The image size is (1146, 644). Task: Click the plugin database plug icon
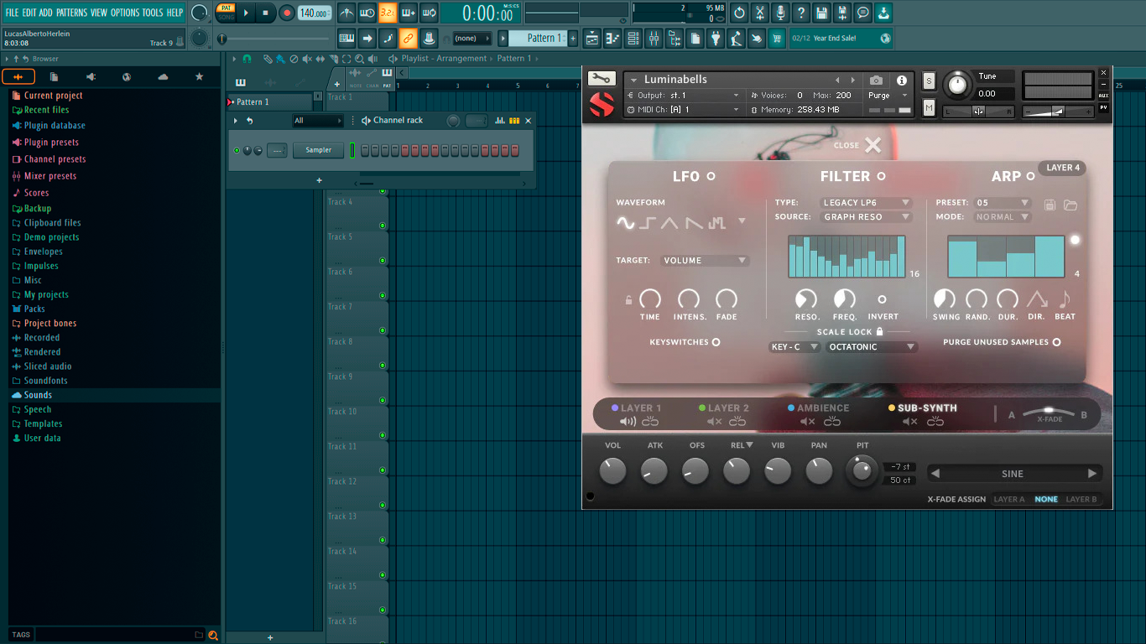pos(716,38)
